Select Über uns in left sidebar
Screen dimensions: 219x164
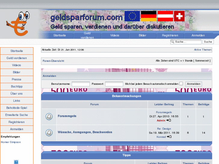tap(17, 94)
